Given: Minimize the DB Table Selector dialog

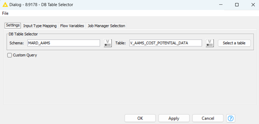Looking at the screenshot, I should [221, 5].
